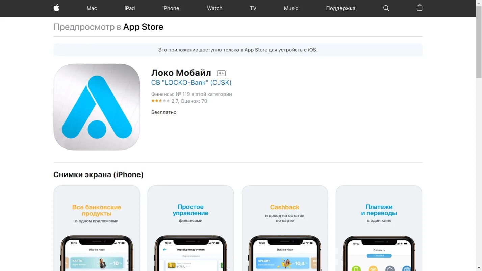Go to the iPhone section
Viewport: 482px width, 271px height.
(171, 8)
